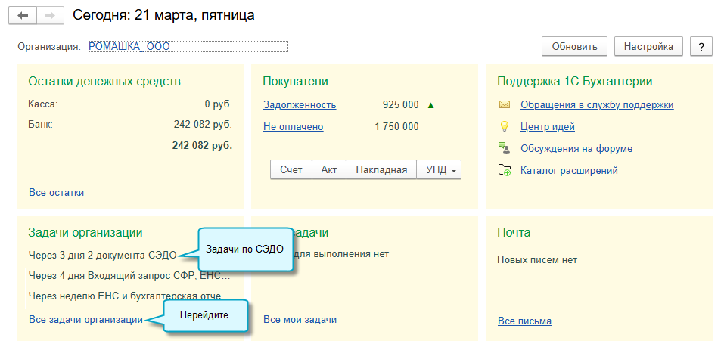Screen dimensions: 724x347
Task: Click the back navigation arrow
Action: 23,15
